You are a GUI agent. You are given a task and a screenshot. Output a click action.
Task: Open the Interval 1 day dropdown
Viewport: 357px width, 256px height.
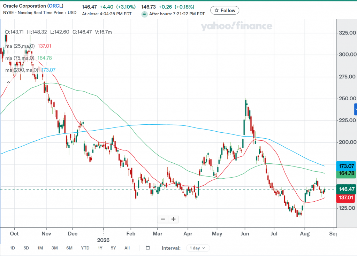pos(198,248)
